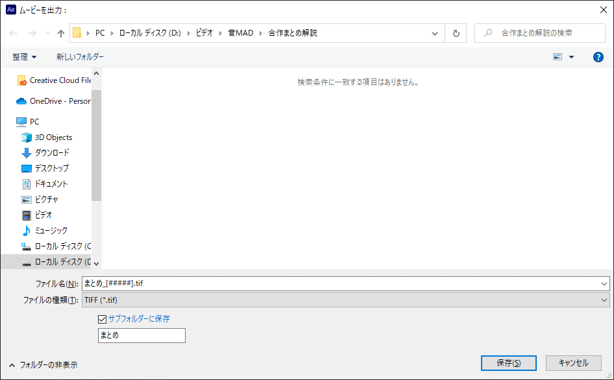The height and width of the screenshot is (380, 614).
Task: Open デスクトップ in the sidebar
Action: pyautogui.click(x=45, y=169)
